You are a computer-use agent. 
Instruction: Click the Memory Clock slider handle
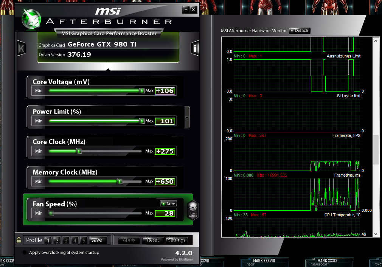point(120,181)
